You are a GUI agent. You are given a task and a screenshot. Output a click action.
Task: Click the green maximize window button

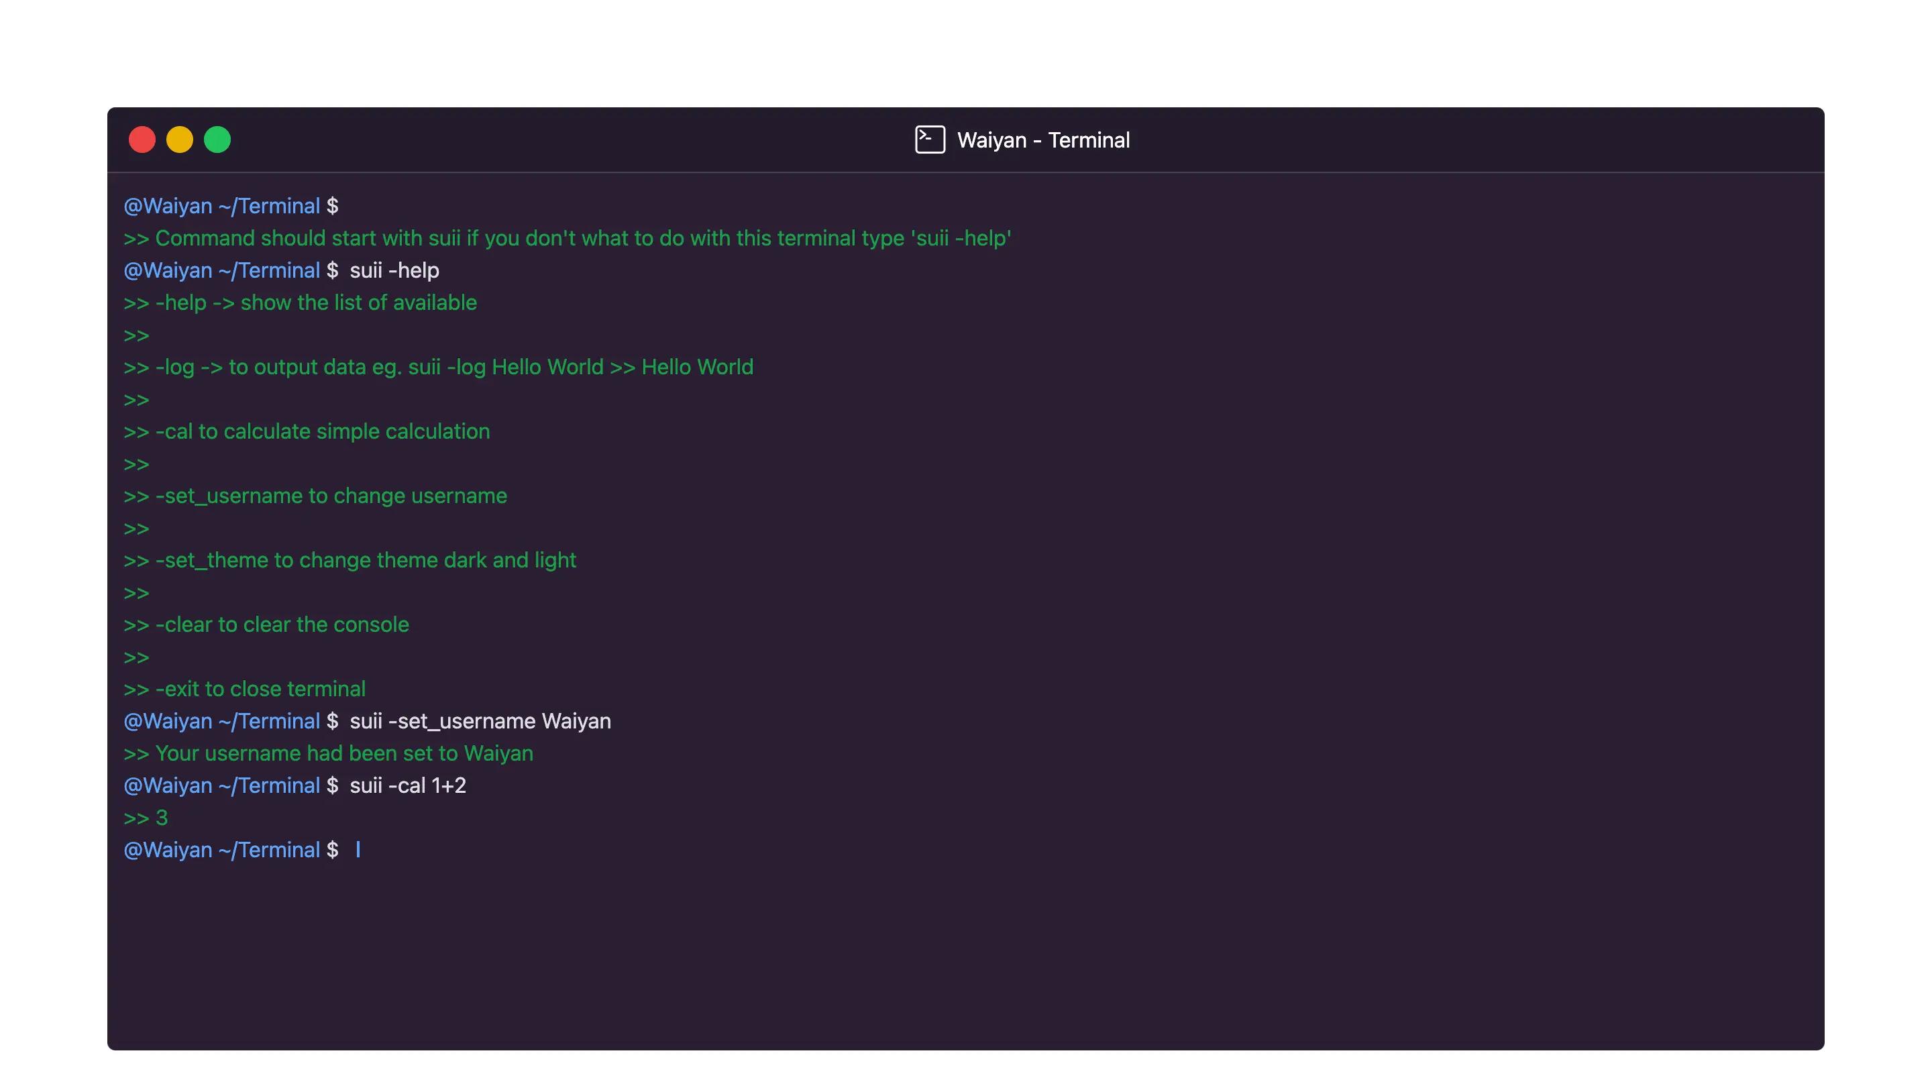click(217, 140)
